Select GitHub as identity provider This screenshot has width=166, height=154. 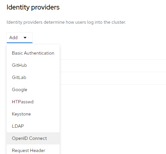33,65
